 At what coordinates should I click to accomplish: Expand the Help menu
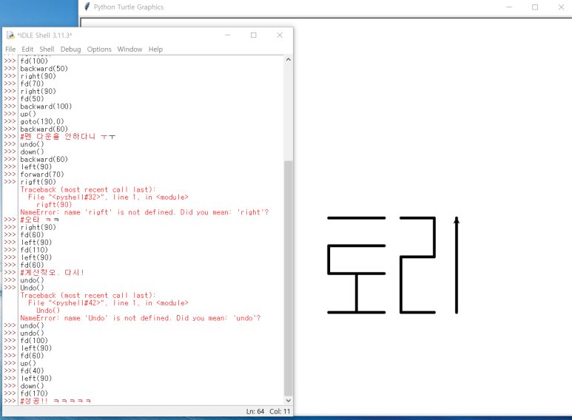155,50
